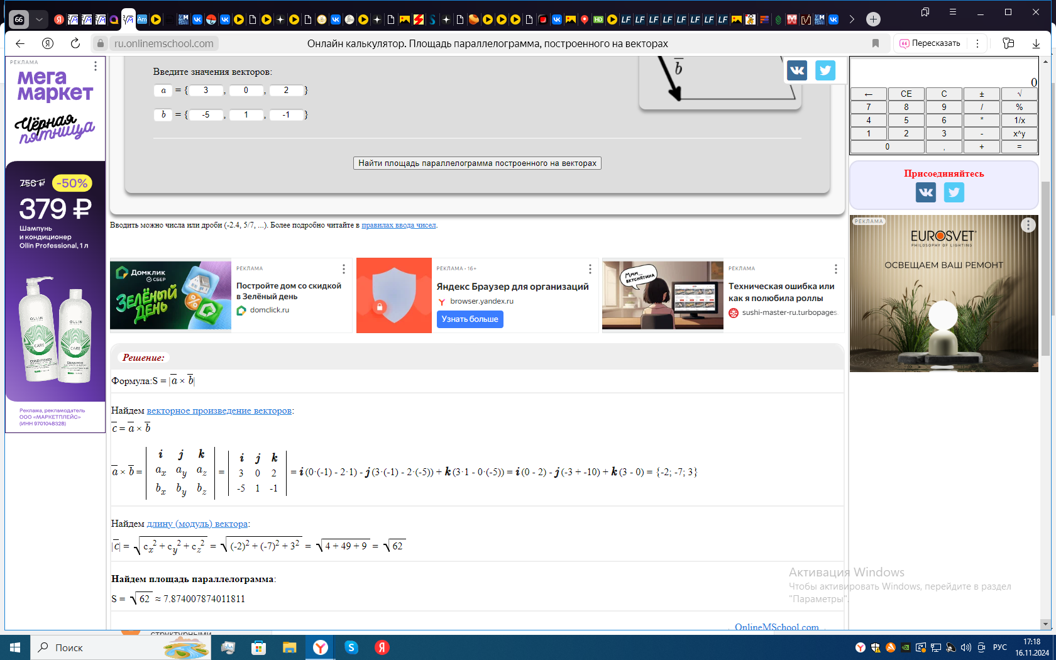
Task: Open VK icon under Присоединяйтесь
Action: (925, 192)
